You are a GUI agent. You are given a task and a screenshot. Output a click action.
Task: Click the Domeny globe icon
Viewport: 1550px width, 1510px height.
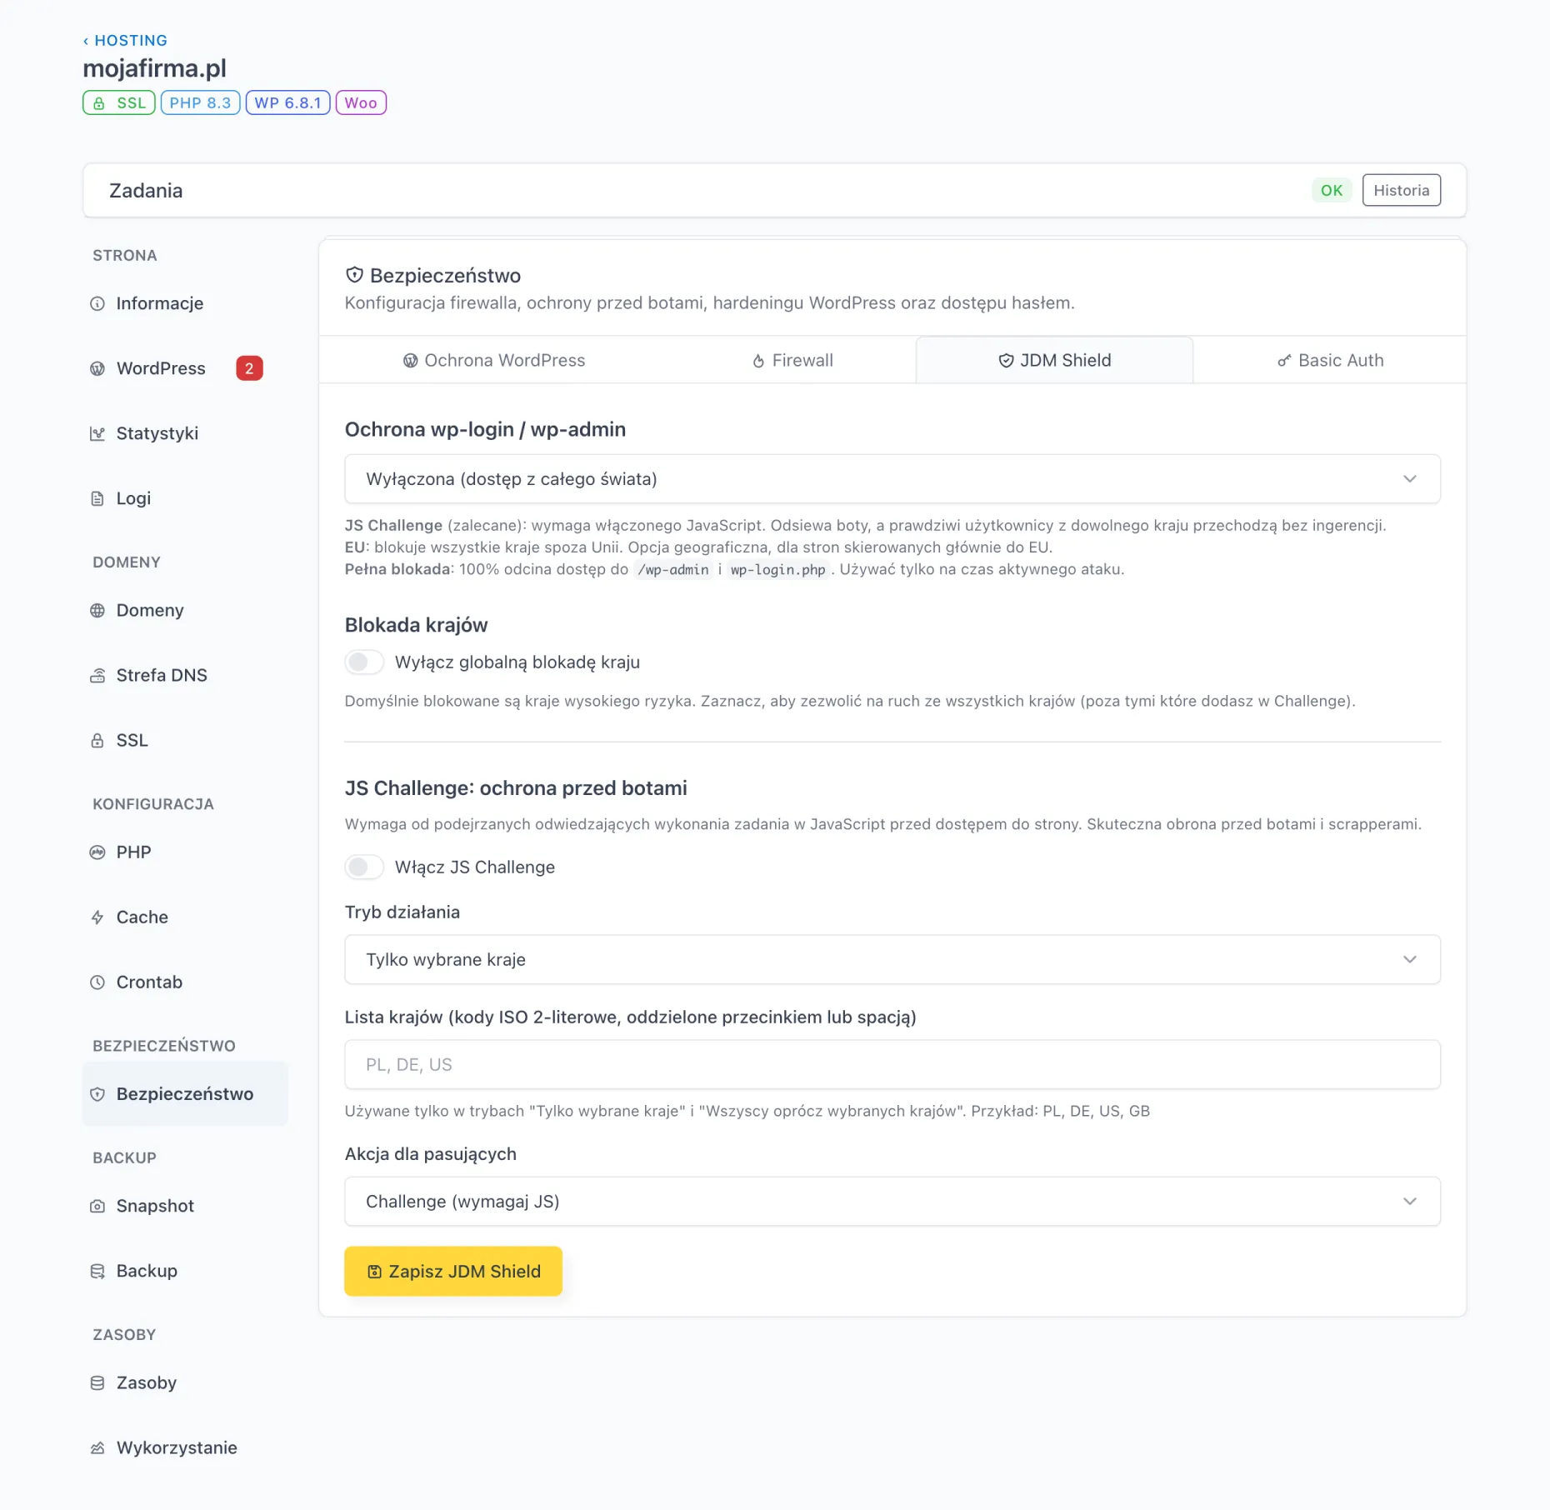click(97, 610)
